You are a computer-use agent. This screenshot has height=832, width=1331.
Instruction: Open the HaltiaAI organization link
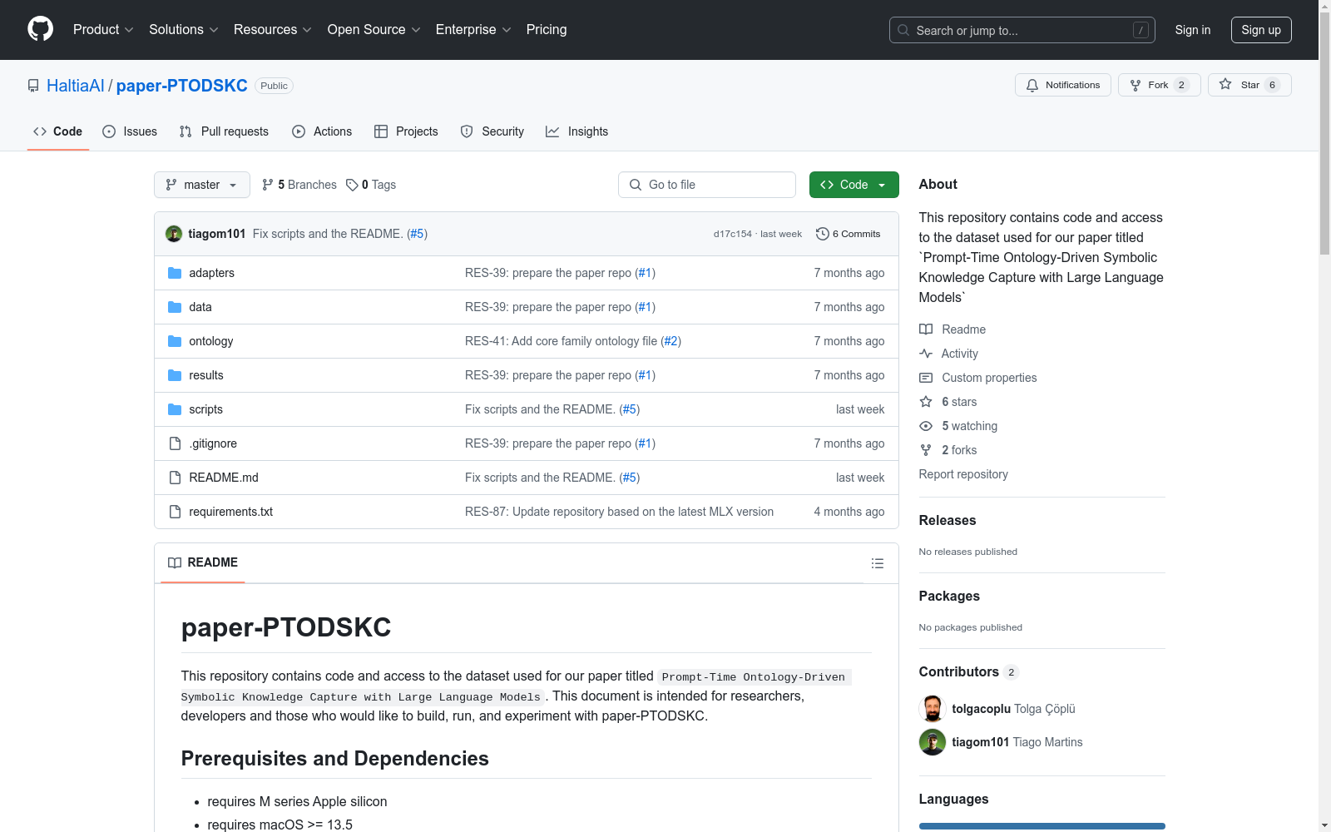(x=76, y=86)
